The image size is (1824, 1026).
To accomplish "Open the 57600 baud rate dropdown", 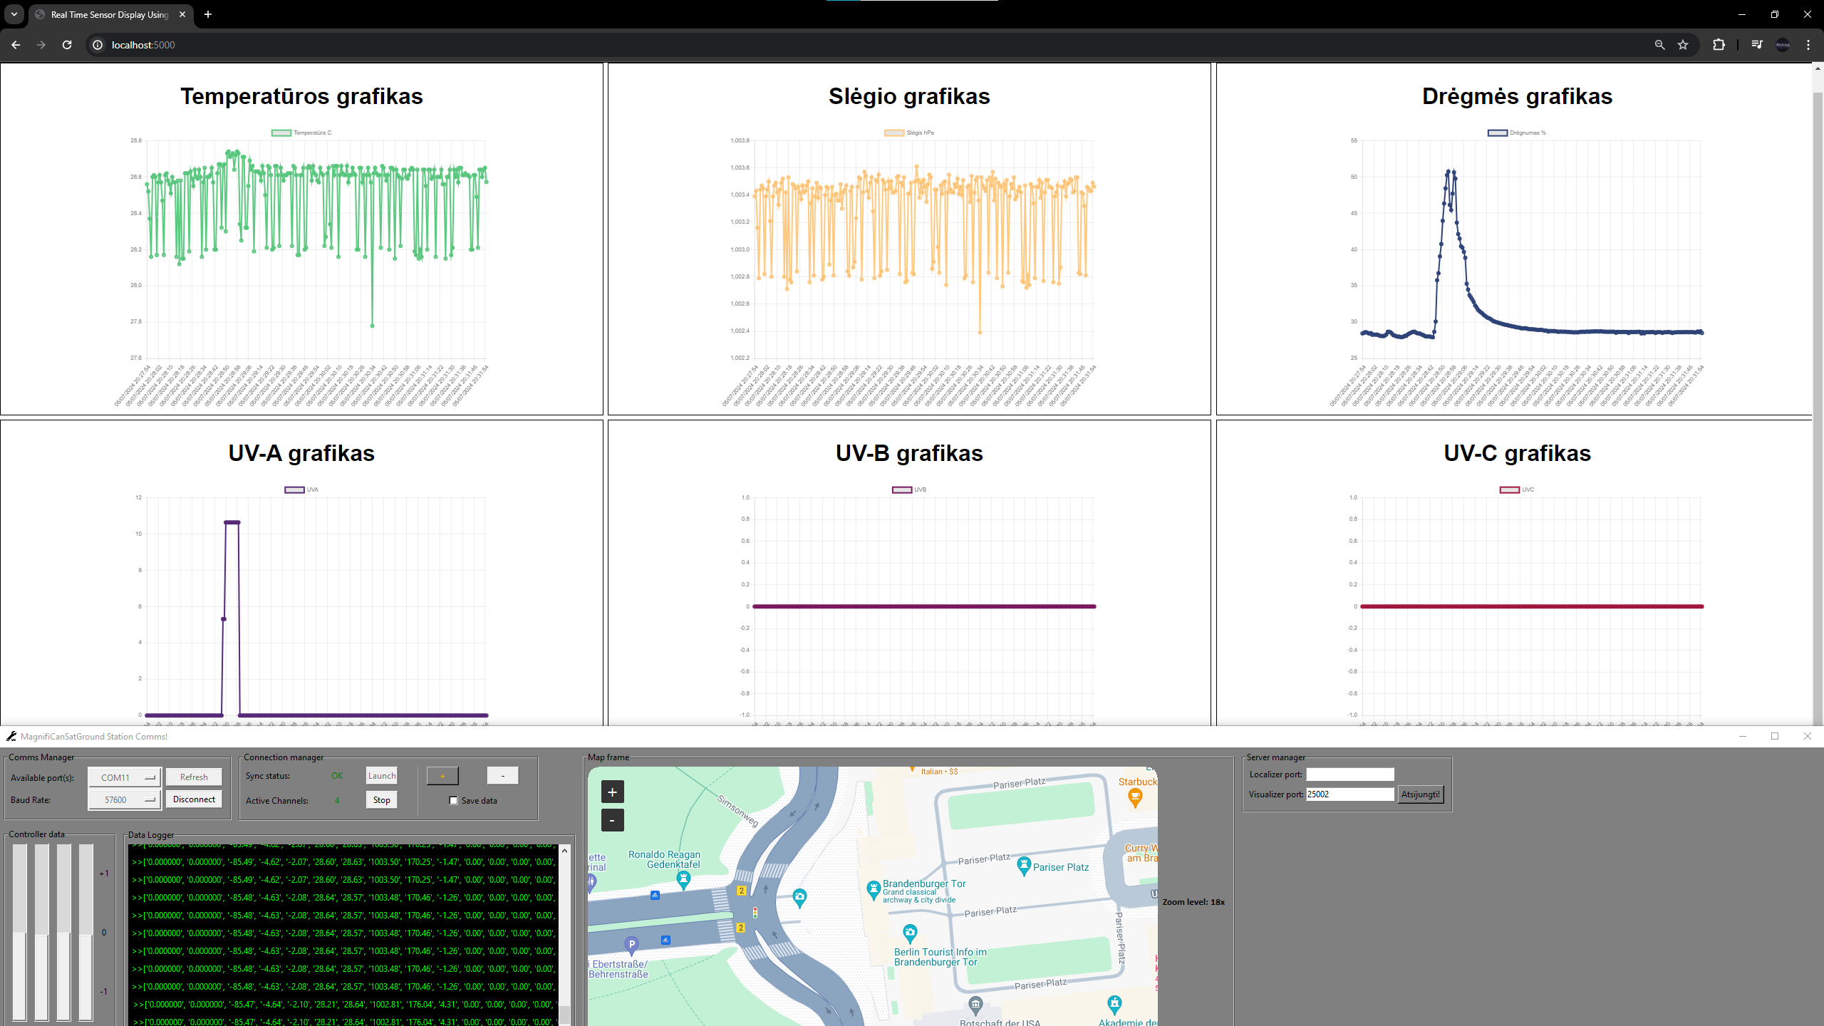I will (125, 799).
